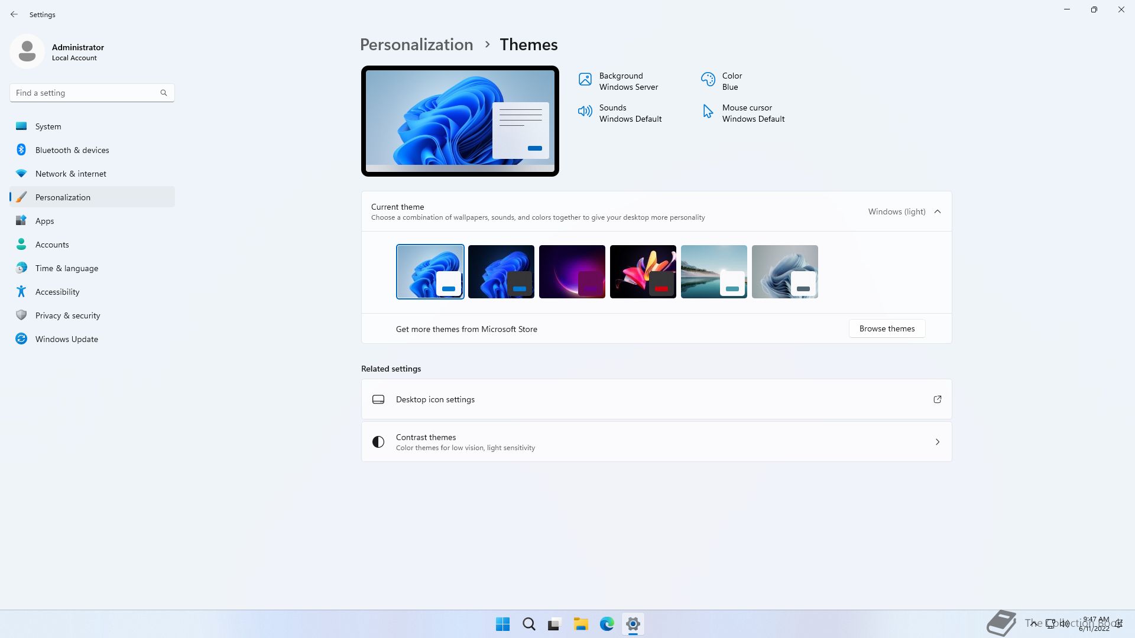Open Background settings icon
The height and width of the screenshot is (638, 1135).
[585, 80]
